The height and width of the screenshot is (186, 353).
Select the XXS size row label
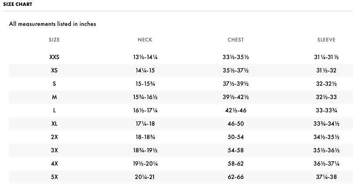54,57
